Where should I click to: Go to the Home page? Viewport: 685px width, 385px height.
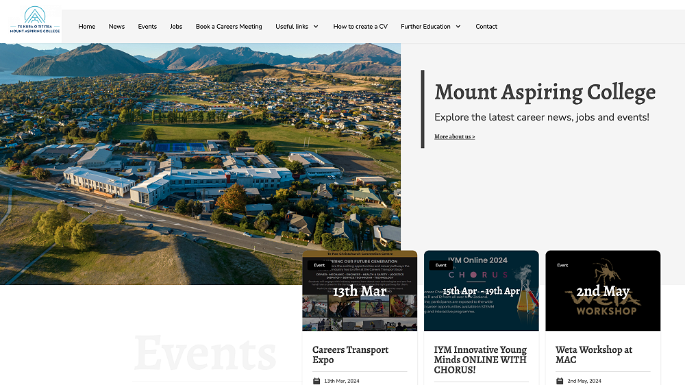(x=87, y=27)
